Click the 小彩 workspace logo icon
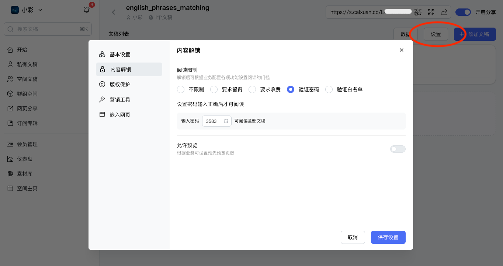Image resolution: width=503 pixels, height=266 pixels. click(14, 10)
